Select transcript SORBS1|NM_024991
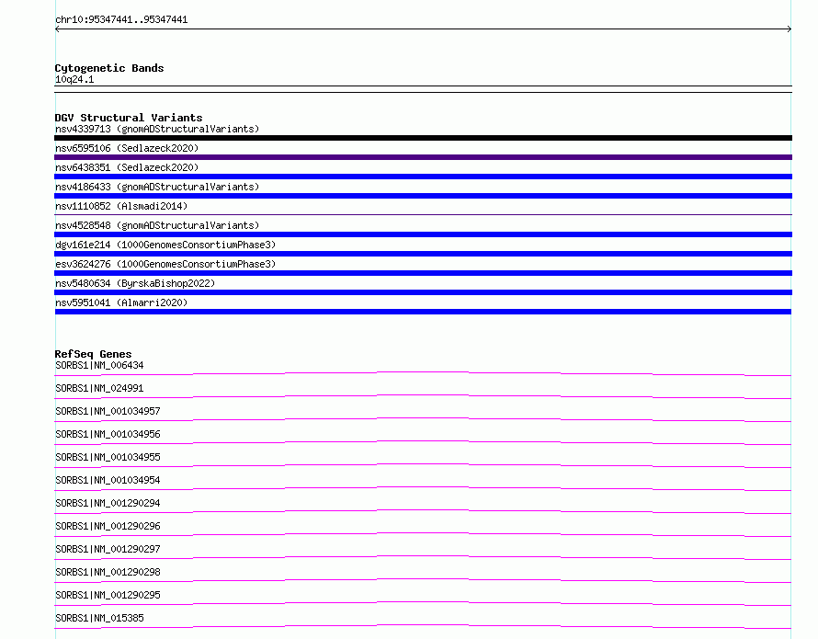 99,388
